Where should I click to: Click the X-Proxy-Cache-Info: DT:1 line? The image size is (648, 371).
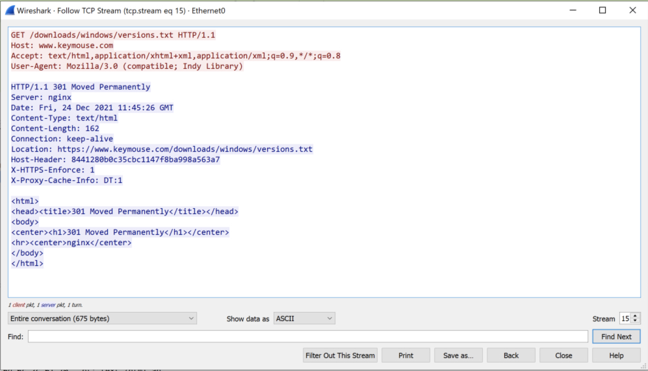click(67, 180)
